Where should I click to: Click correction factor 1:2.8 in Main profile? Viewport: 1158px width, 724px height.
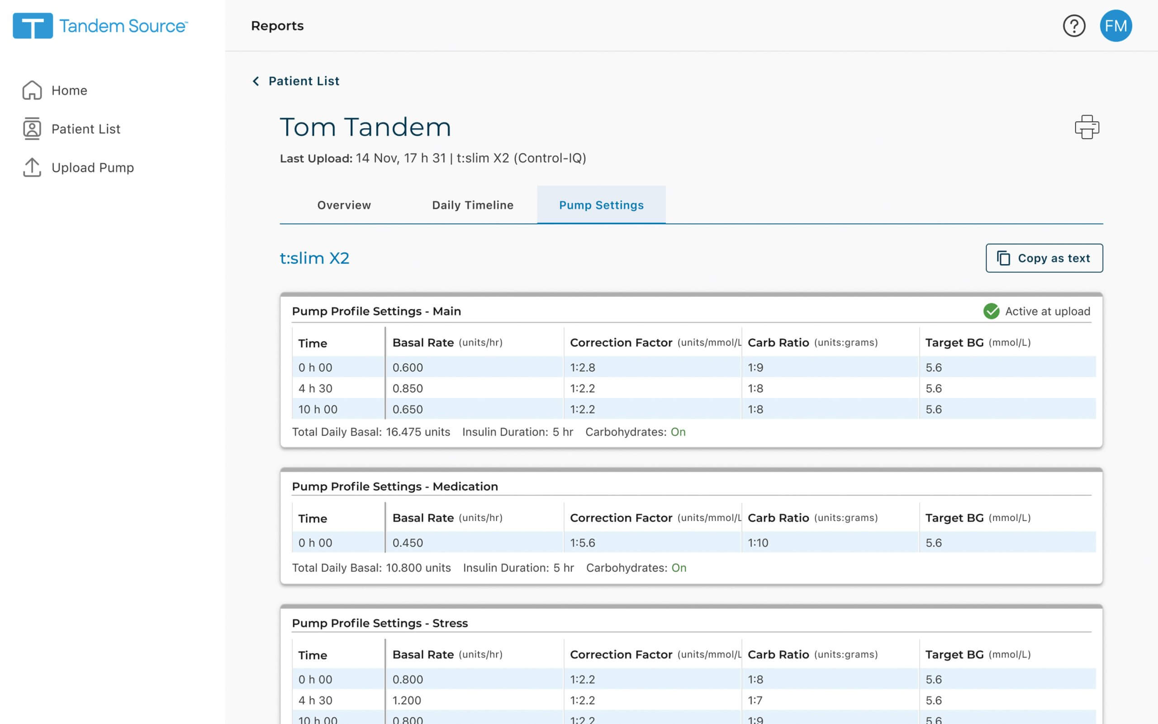(x=582, y=367)
